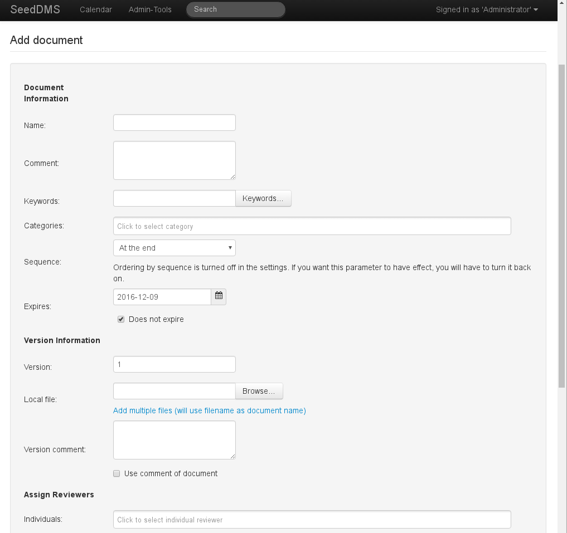Enable 'Use comment of document' checkbox
The height and width of the screenshot is (533, 567).
click(117, 473)
